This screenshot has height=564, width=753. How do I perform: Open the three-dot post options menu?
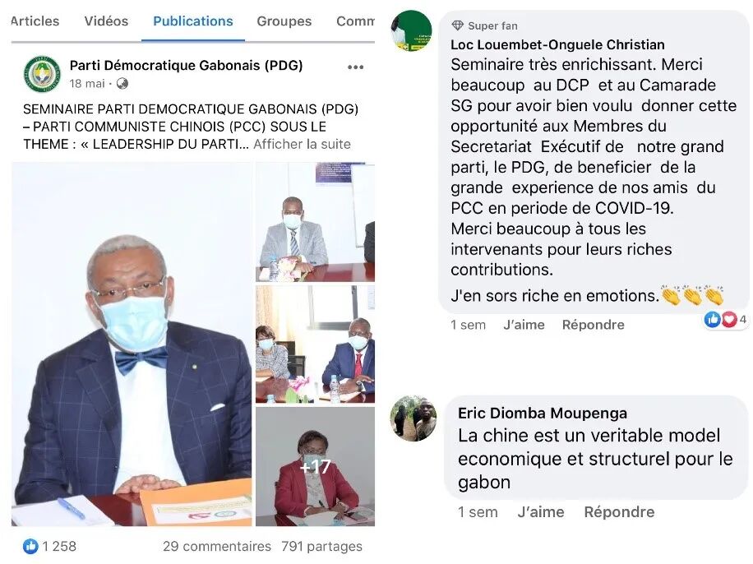355,67
